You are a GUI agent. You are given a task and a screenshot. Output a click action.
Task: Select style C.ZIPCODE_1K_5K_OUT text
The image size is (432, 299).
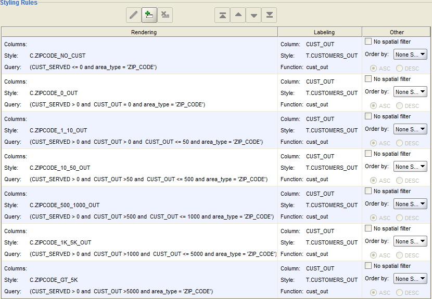pyautogui.click(x=60, y=242)
